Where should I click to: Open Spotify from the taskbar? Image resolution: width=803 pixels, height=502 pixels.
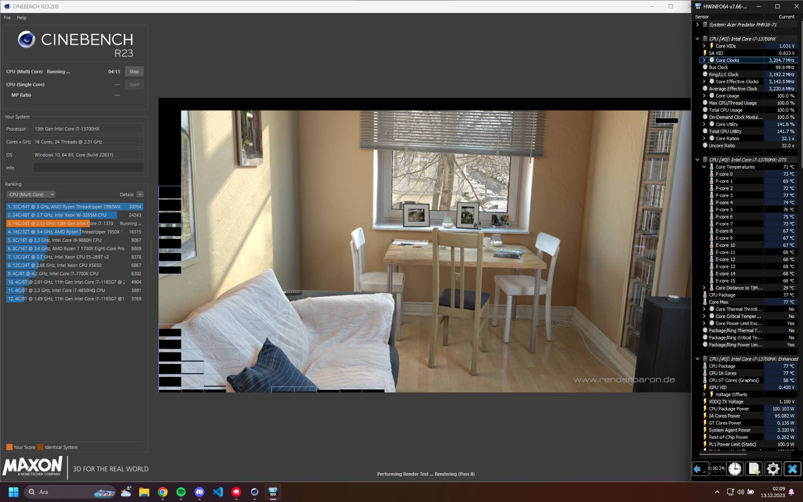pyautogui.click(x=181, y=492)
